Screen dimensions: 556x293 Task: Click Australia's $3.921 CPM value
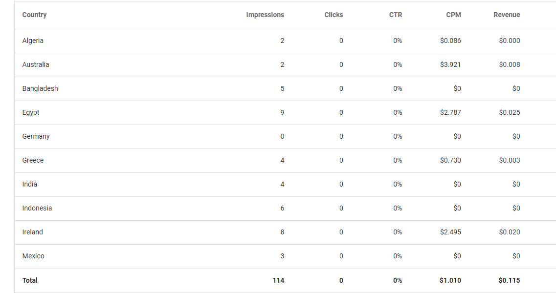[450, 64]
